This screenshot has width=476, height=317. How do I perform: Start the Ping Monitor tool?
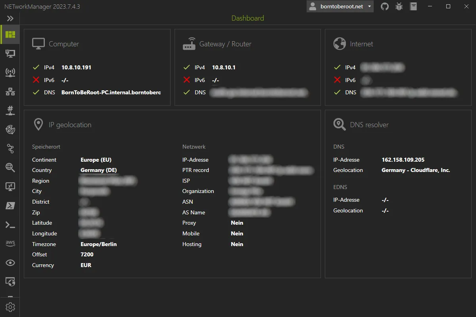tap(10, 129)
